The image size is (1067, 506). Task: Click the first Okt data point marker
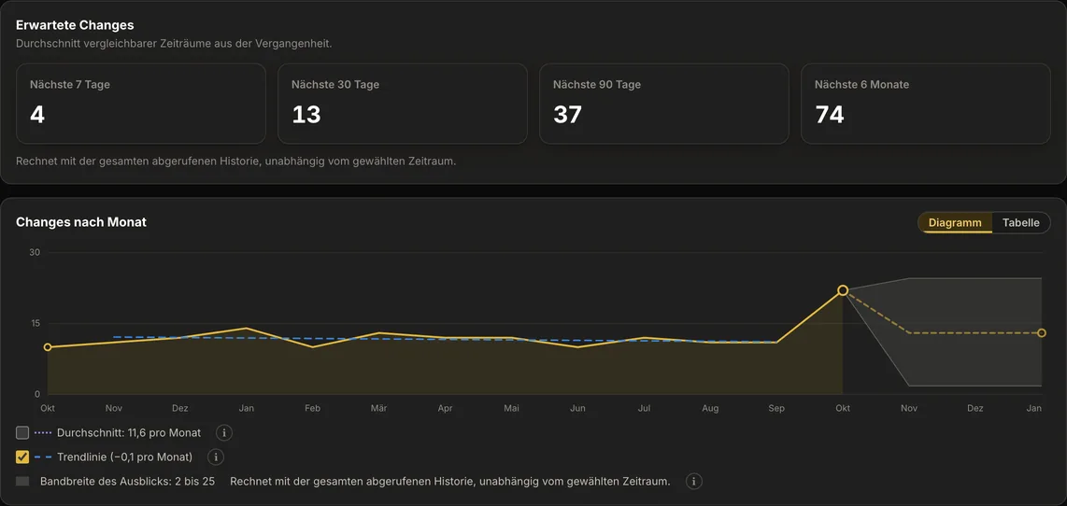coord(48,347)
